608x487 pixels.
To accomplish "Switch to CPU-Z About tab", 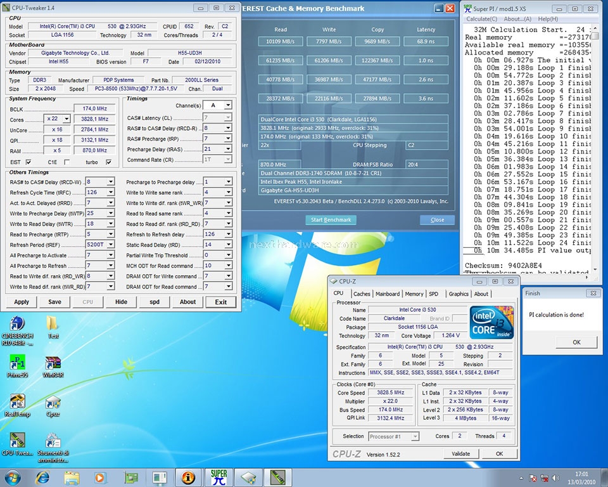I will coord(481,294).
